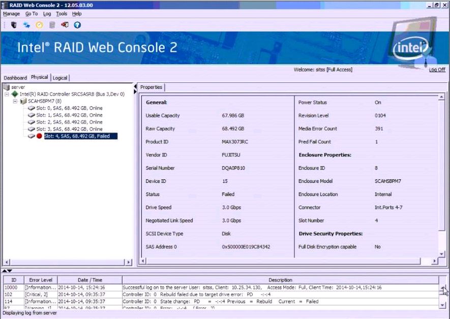The image size is (450, 319).
Task: Click the Vendor ID value FUJITSU
Action: point(231,155)
